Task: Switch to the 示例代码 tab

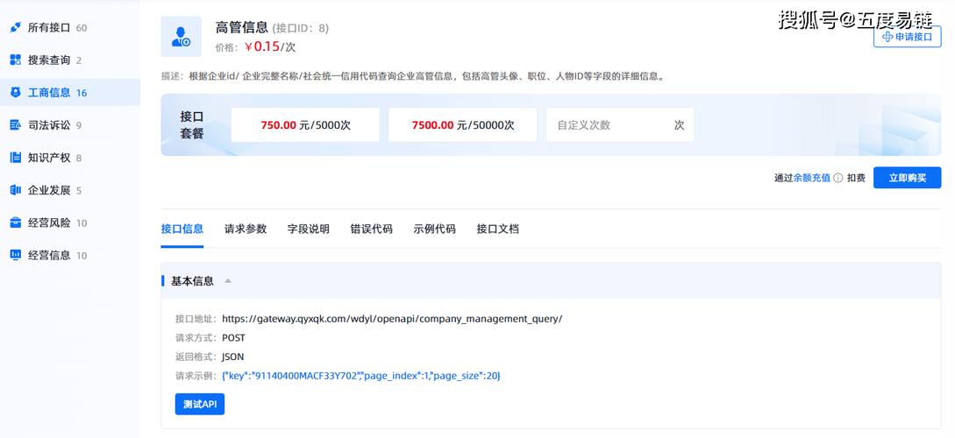Action: pyautogui.click(x=434, y=230)
